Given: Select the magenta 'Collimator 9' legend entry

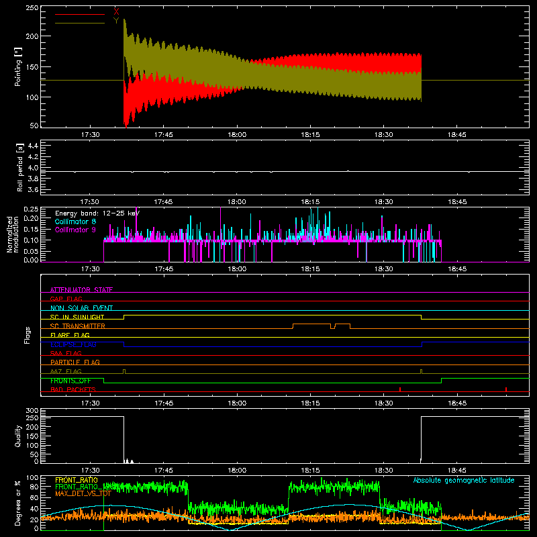Looking at the screenshot, I should [x=75, y=230].
